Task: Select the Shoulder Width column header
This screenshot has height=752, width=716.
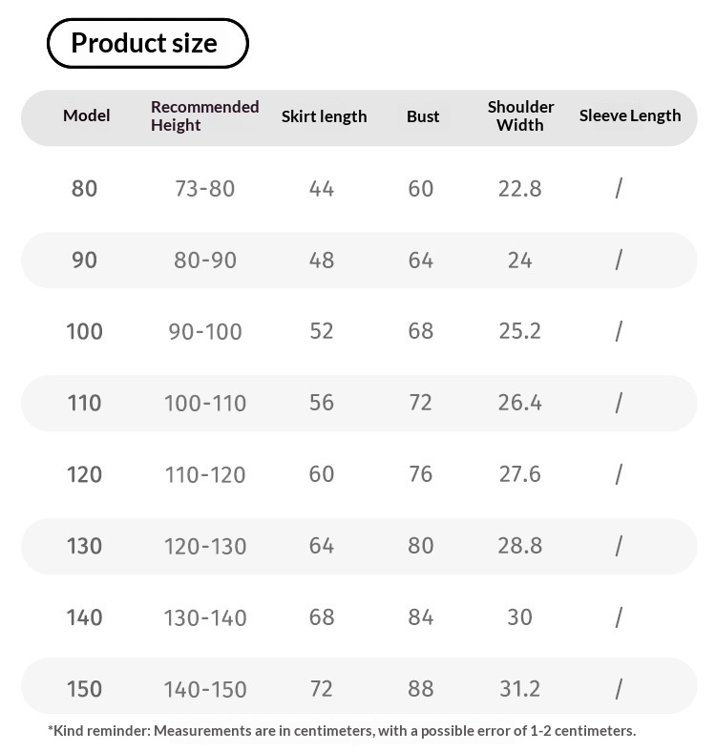Action: [x=520, y=115]
